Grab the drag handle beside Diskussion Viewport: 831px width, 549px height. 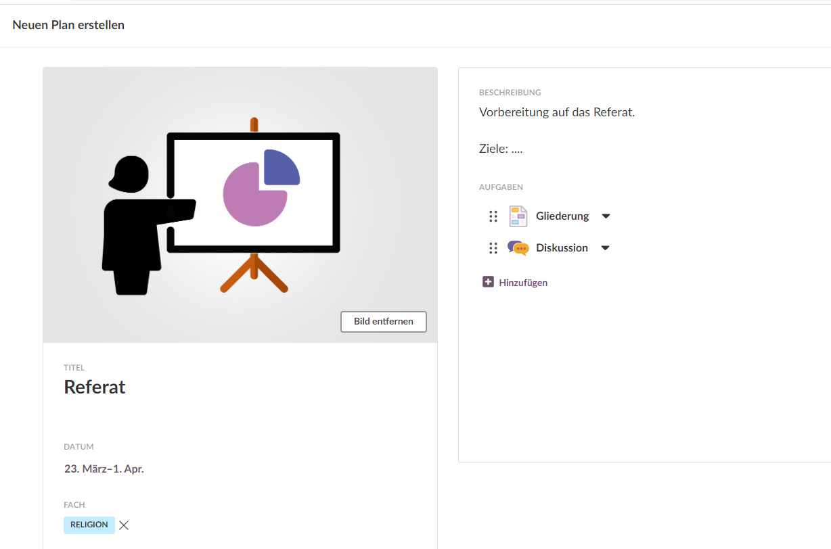(x=493, y=248)
